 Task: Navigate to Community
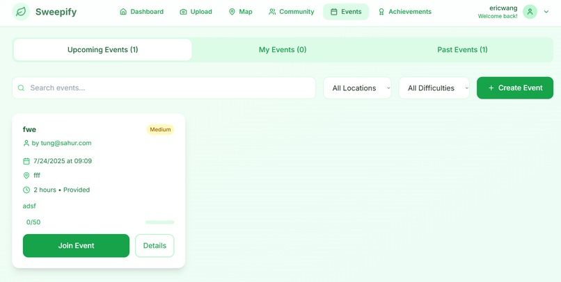[x=291, y=12]
